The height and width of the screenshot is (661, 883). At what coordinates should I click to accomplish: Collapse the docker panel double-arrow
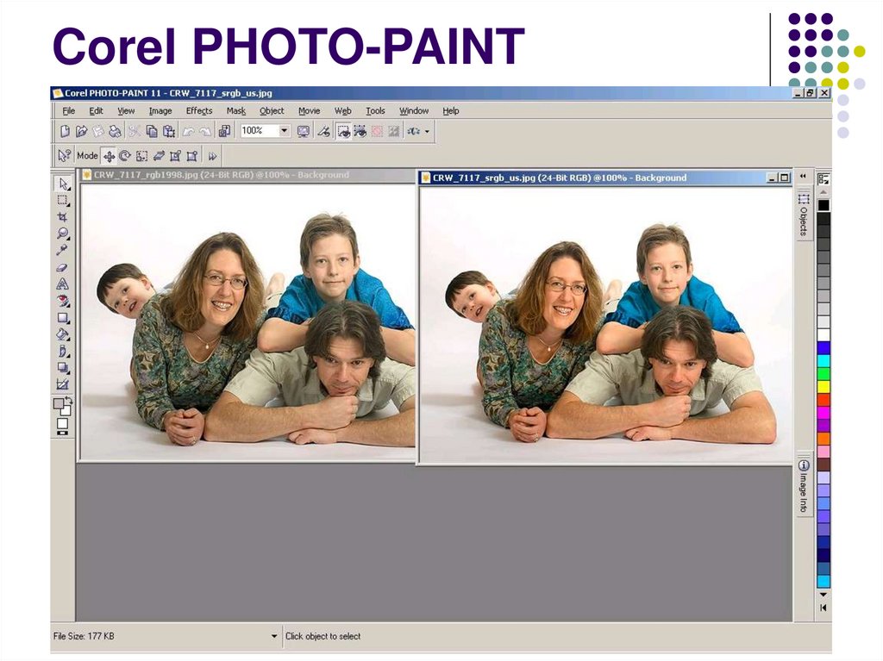803,176
